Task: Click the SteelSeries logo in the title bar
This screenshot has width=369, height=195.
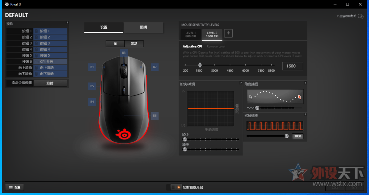Action: [6, 4]
